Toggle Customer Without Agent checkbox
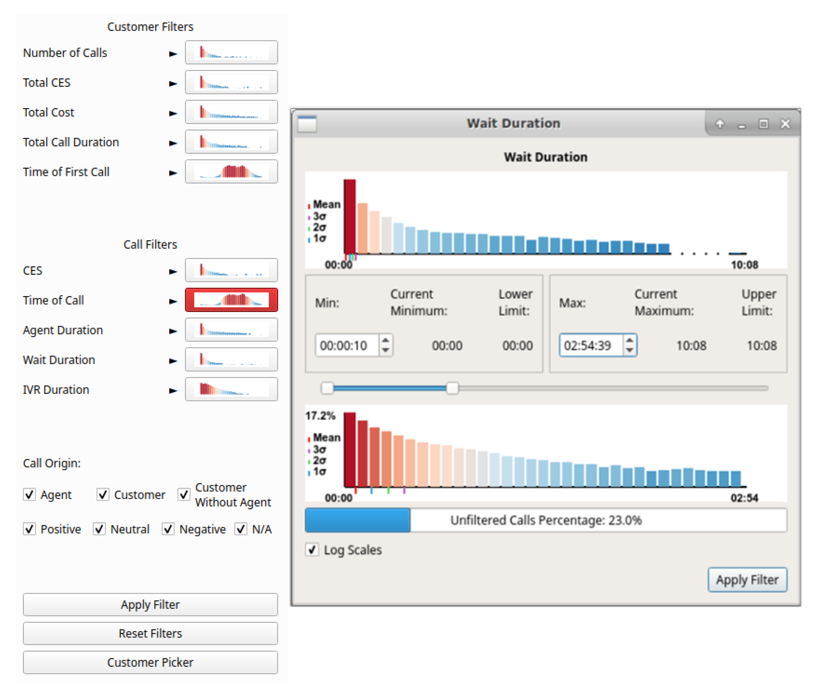 (184, 494)
